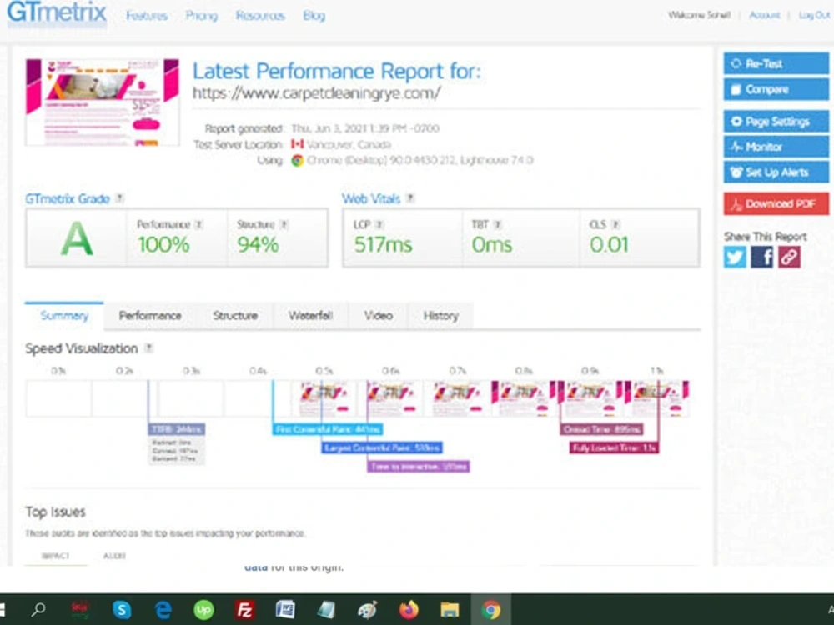834x625 pixels.
Task: Open help icon beside GTmetrix Grade
Action: (120, 198)
